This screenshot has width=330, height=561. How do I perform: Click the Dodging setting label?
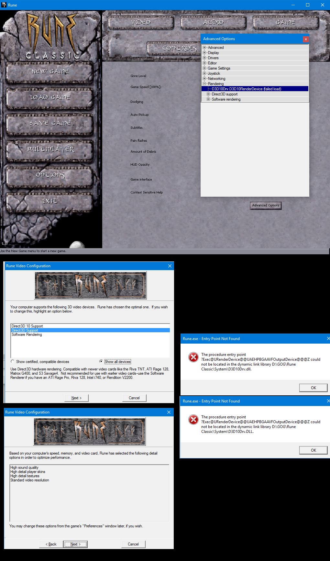137,102
